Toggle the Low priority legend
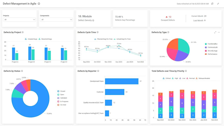The height and width of the screenshot is (126, 224). tap(182, 78)
